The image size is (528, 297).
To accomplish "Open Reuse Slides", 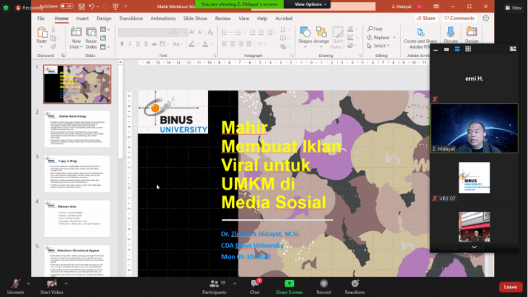I will point(91,38).
